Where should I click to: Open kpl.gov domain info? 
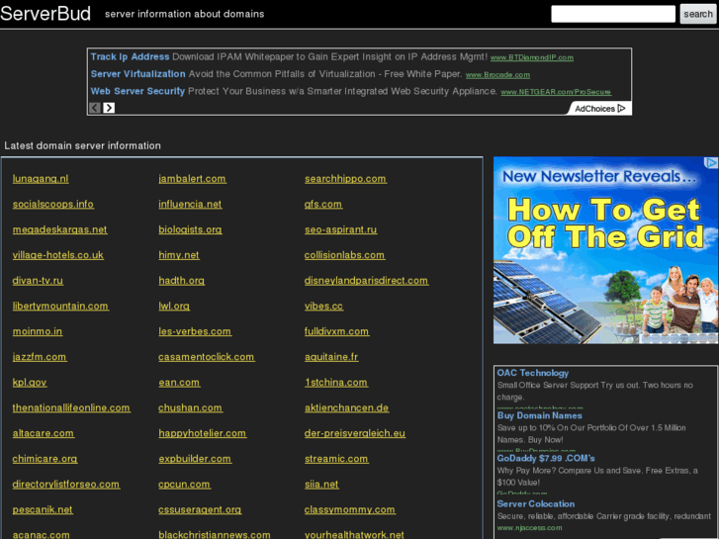[30, 383]
